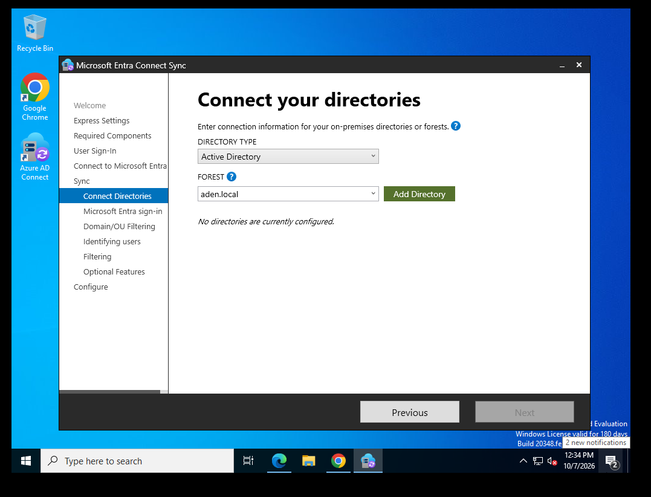The image size is (651, 497).
Task: Click the Previous button
Action: point(410,412)
